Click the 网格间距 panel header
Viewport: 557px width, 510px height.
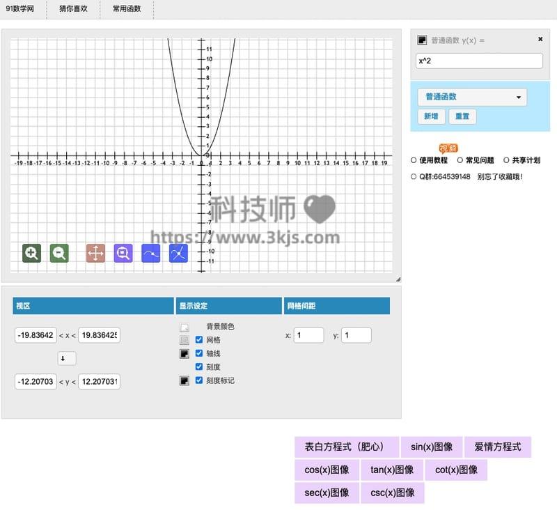337,306
